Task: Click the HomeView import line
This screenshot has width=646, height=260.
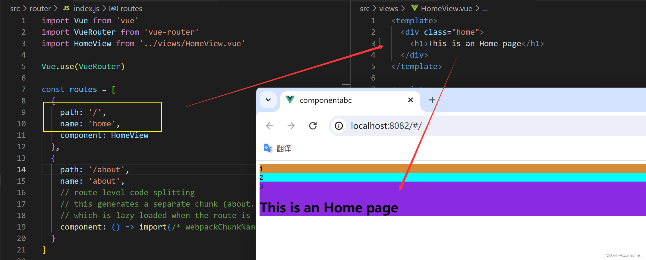Action: coord(143,43)
